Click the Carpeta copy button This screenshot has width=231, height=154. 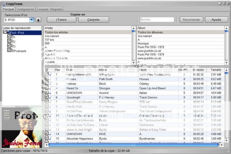(x=94, y=20)
